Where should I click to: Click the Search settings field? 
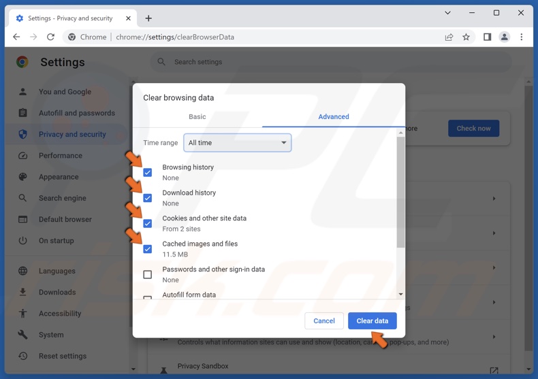(331, 62)
